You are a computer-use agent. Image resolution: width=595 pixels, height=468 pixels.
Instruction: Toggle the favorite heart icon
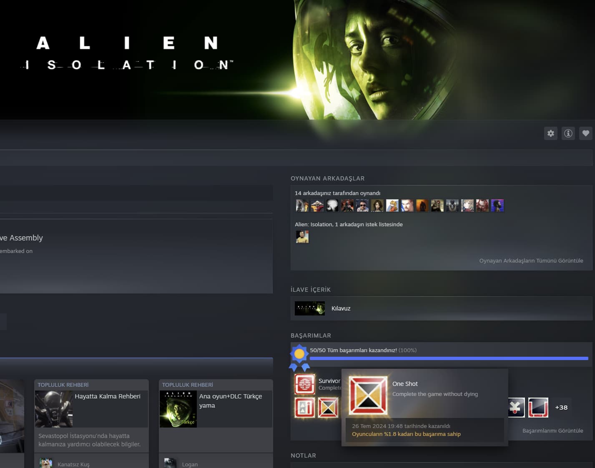click(586, 133)
